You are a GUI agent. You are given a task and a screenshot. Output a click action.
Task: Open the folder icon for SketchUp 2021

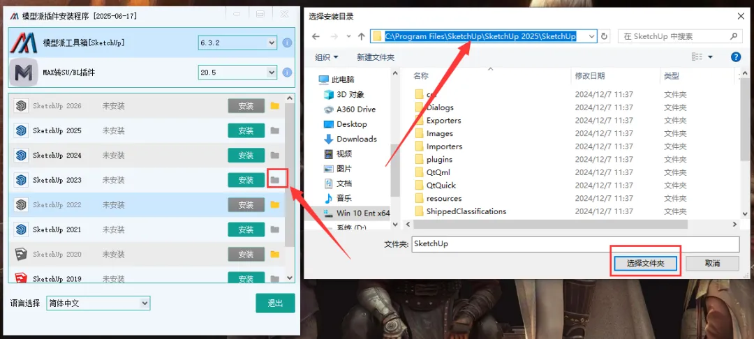pos(274,229)
